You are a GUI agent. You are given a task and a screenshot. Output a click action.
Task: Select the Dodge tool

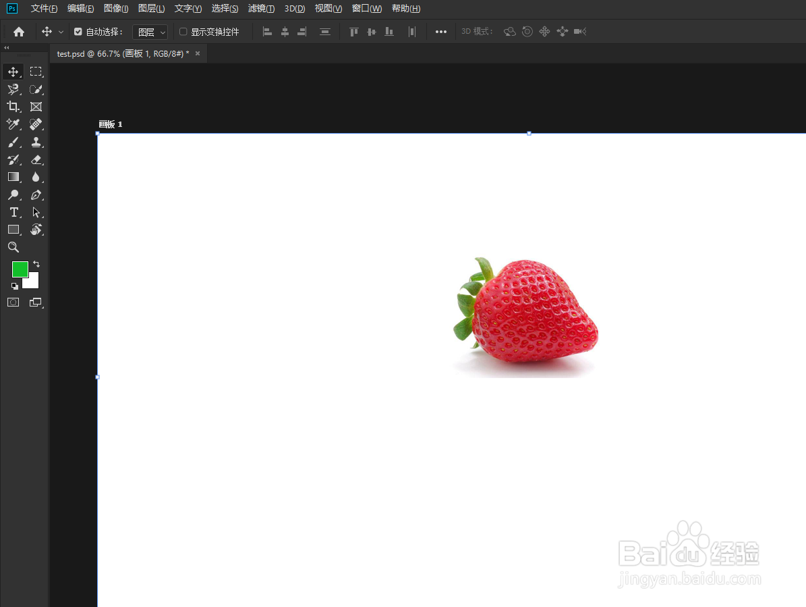click(x=13, y=194)
